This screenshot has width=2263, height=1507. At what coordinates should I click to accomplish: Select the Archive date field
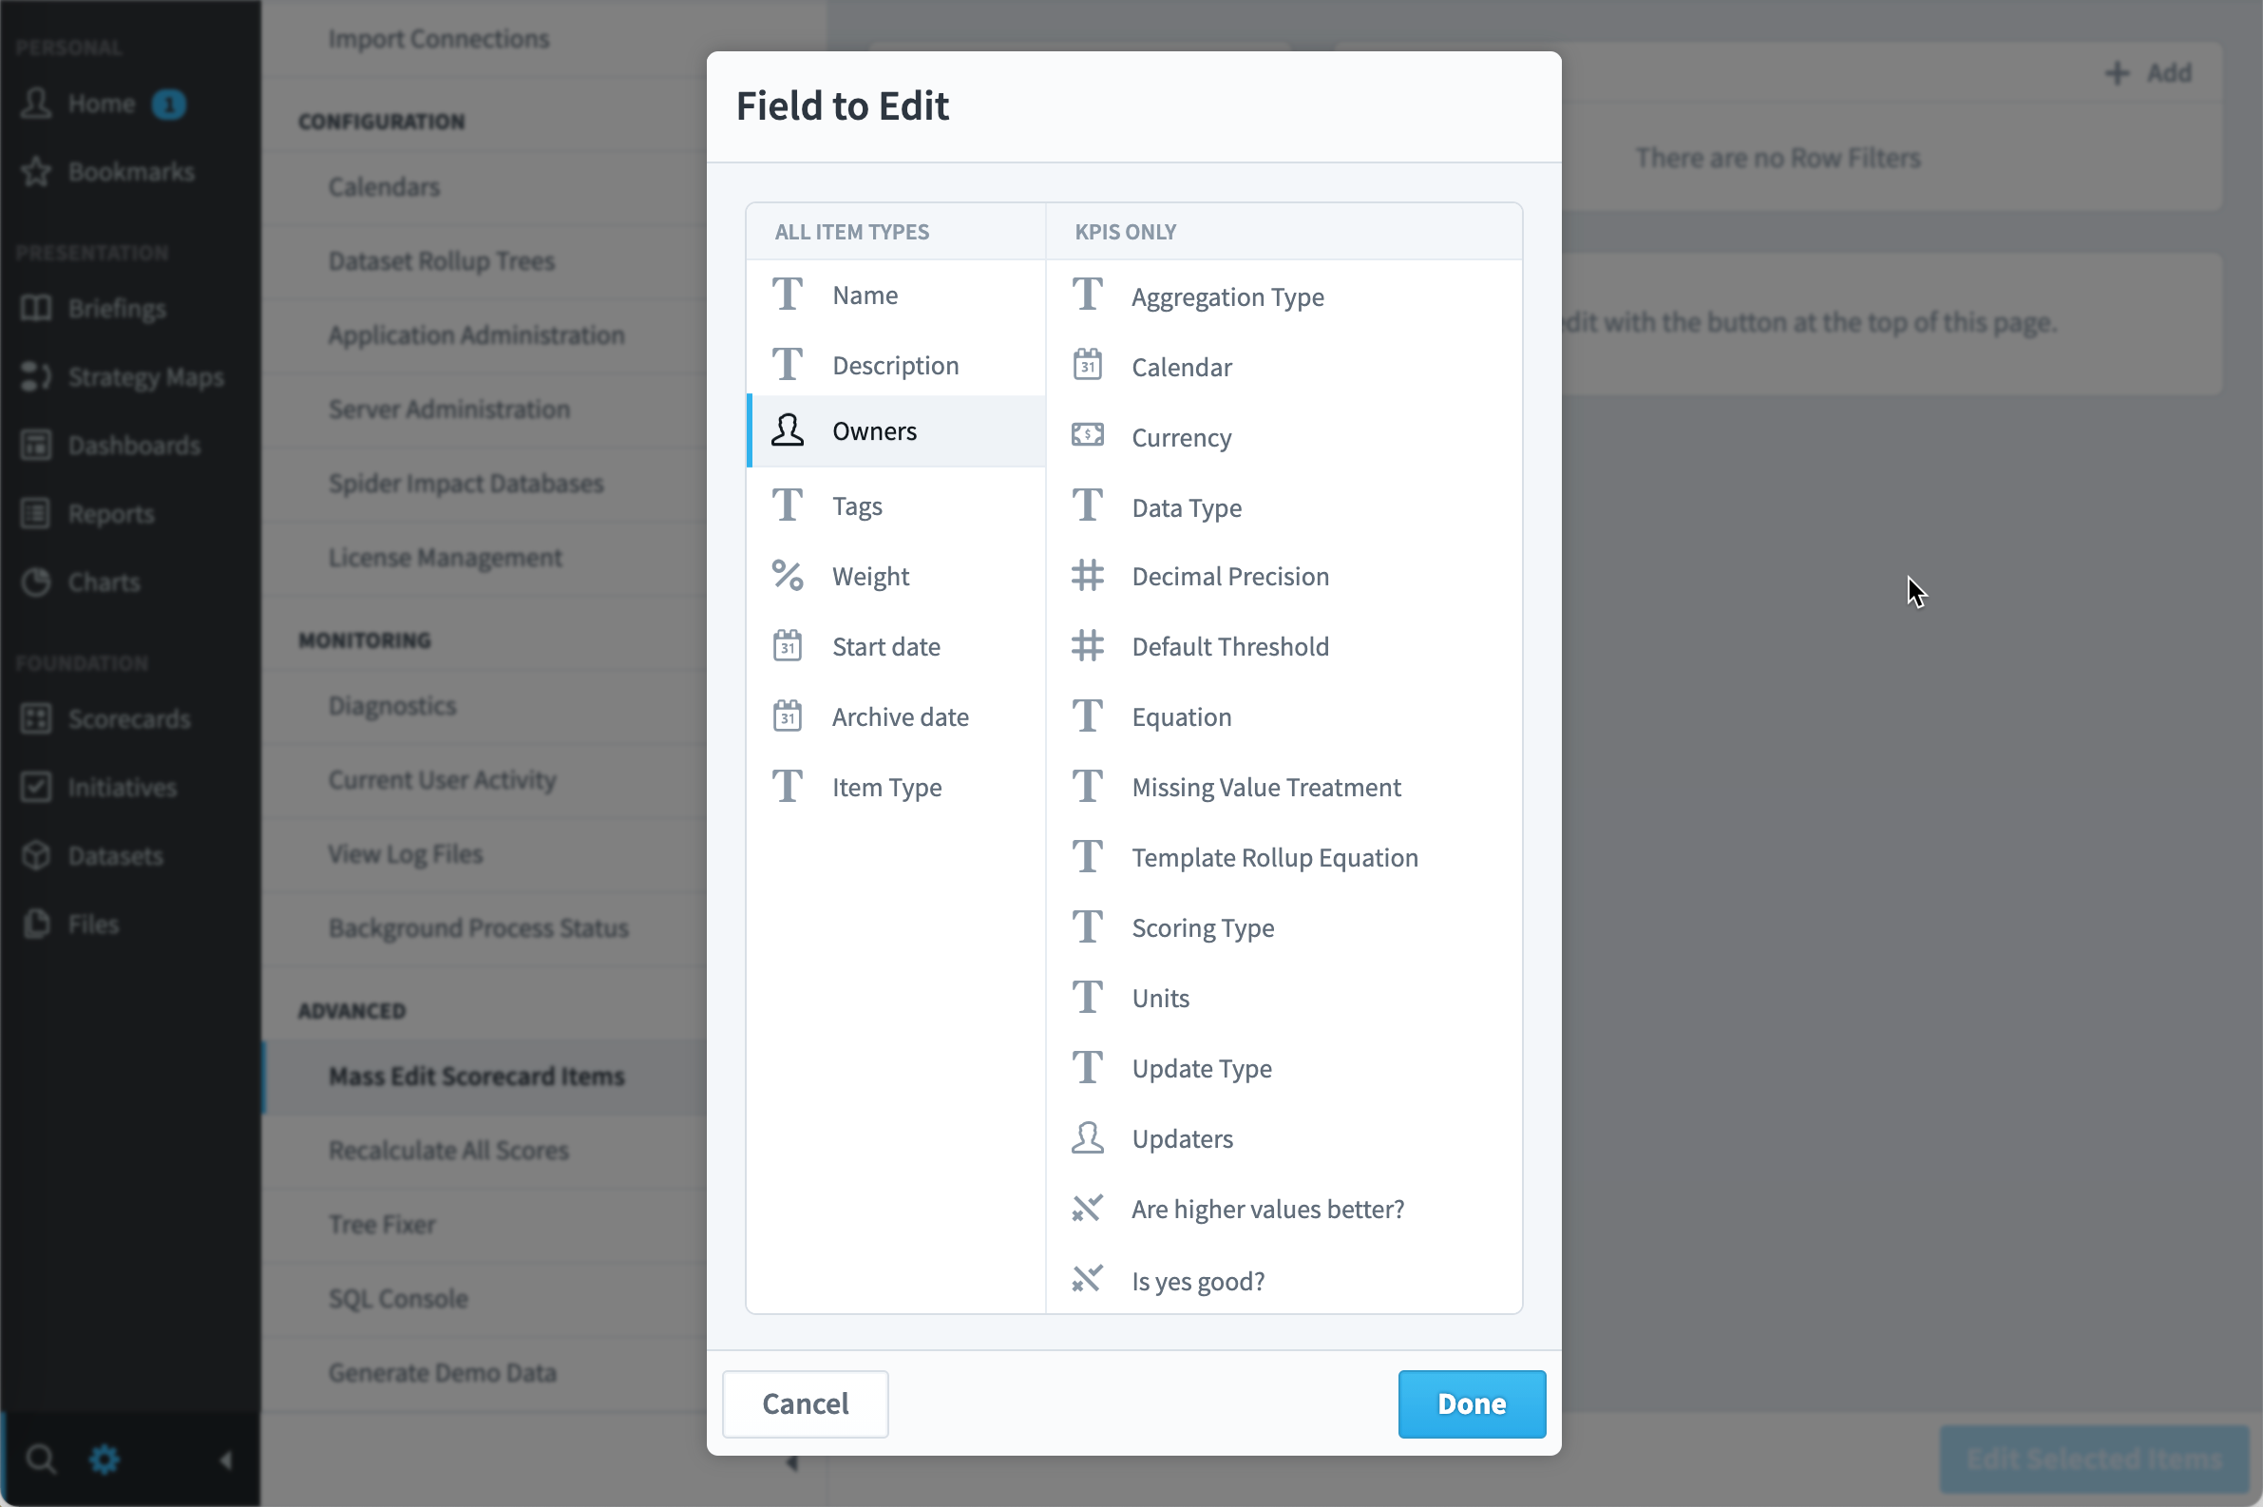pyautogui.click(x=896, y=717)
